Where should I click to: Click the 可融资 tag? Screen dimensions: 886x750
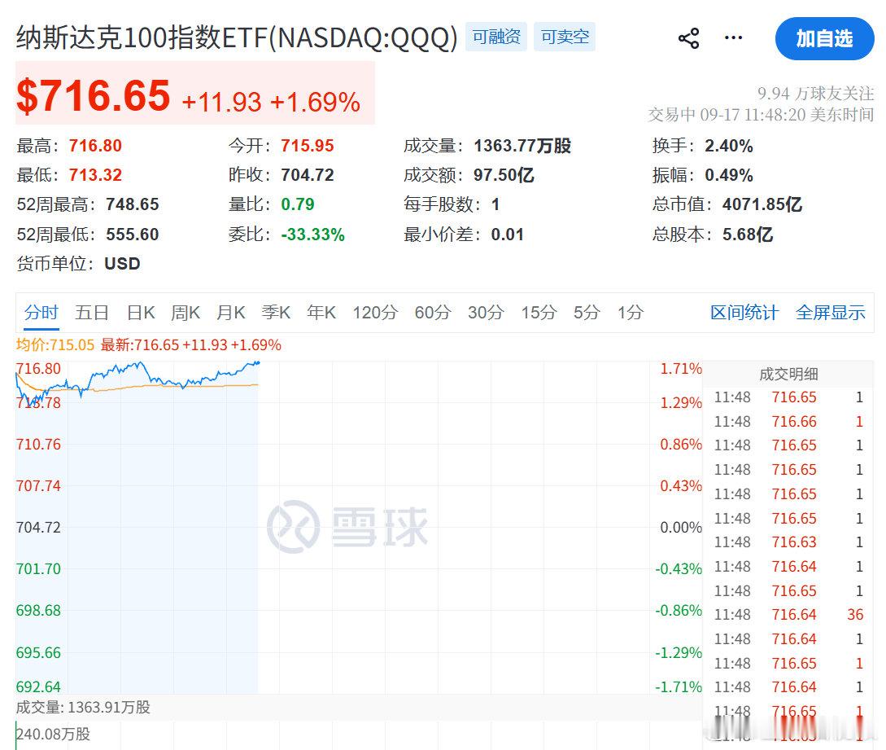(496, 37)
